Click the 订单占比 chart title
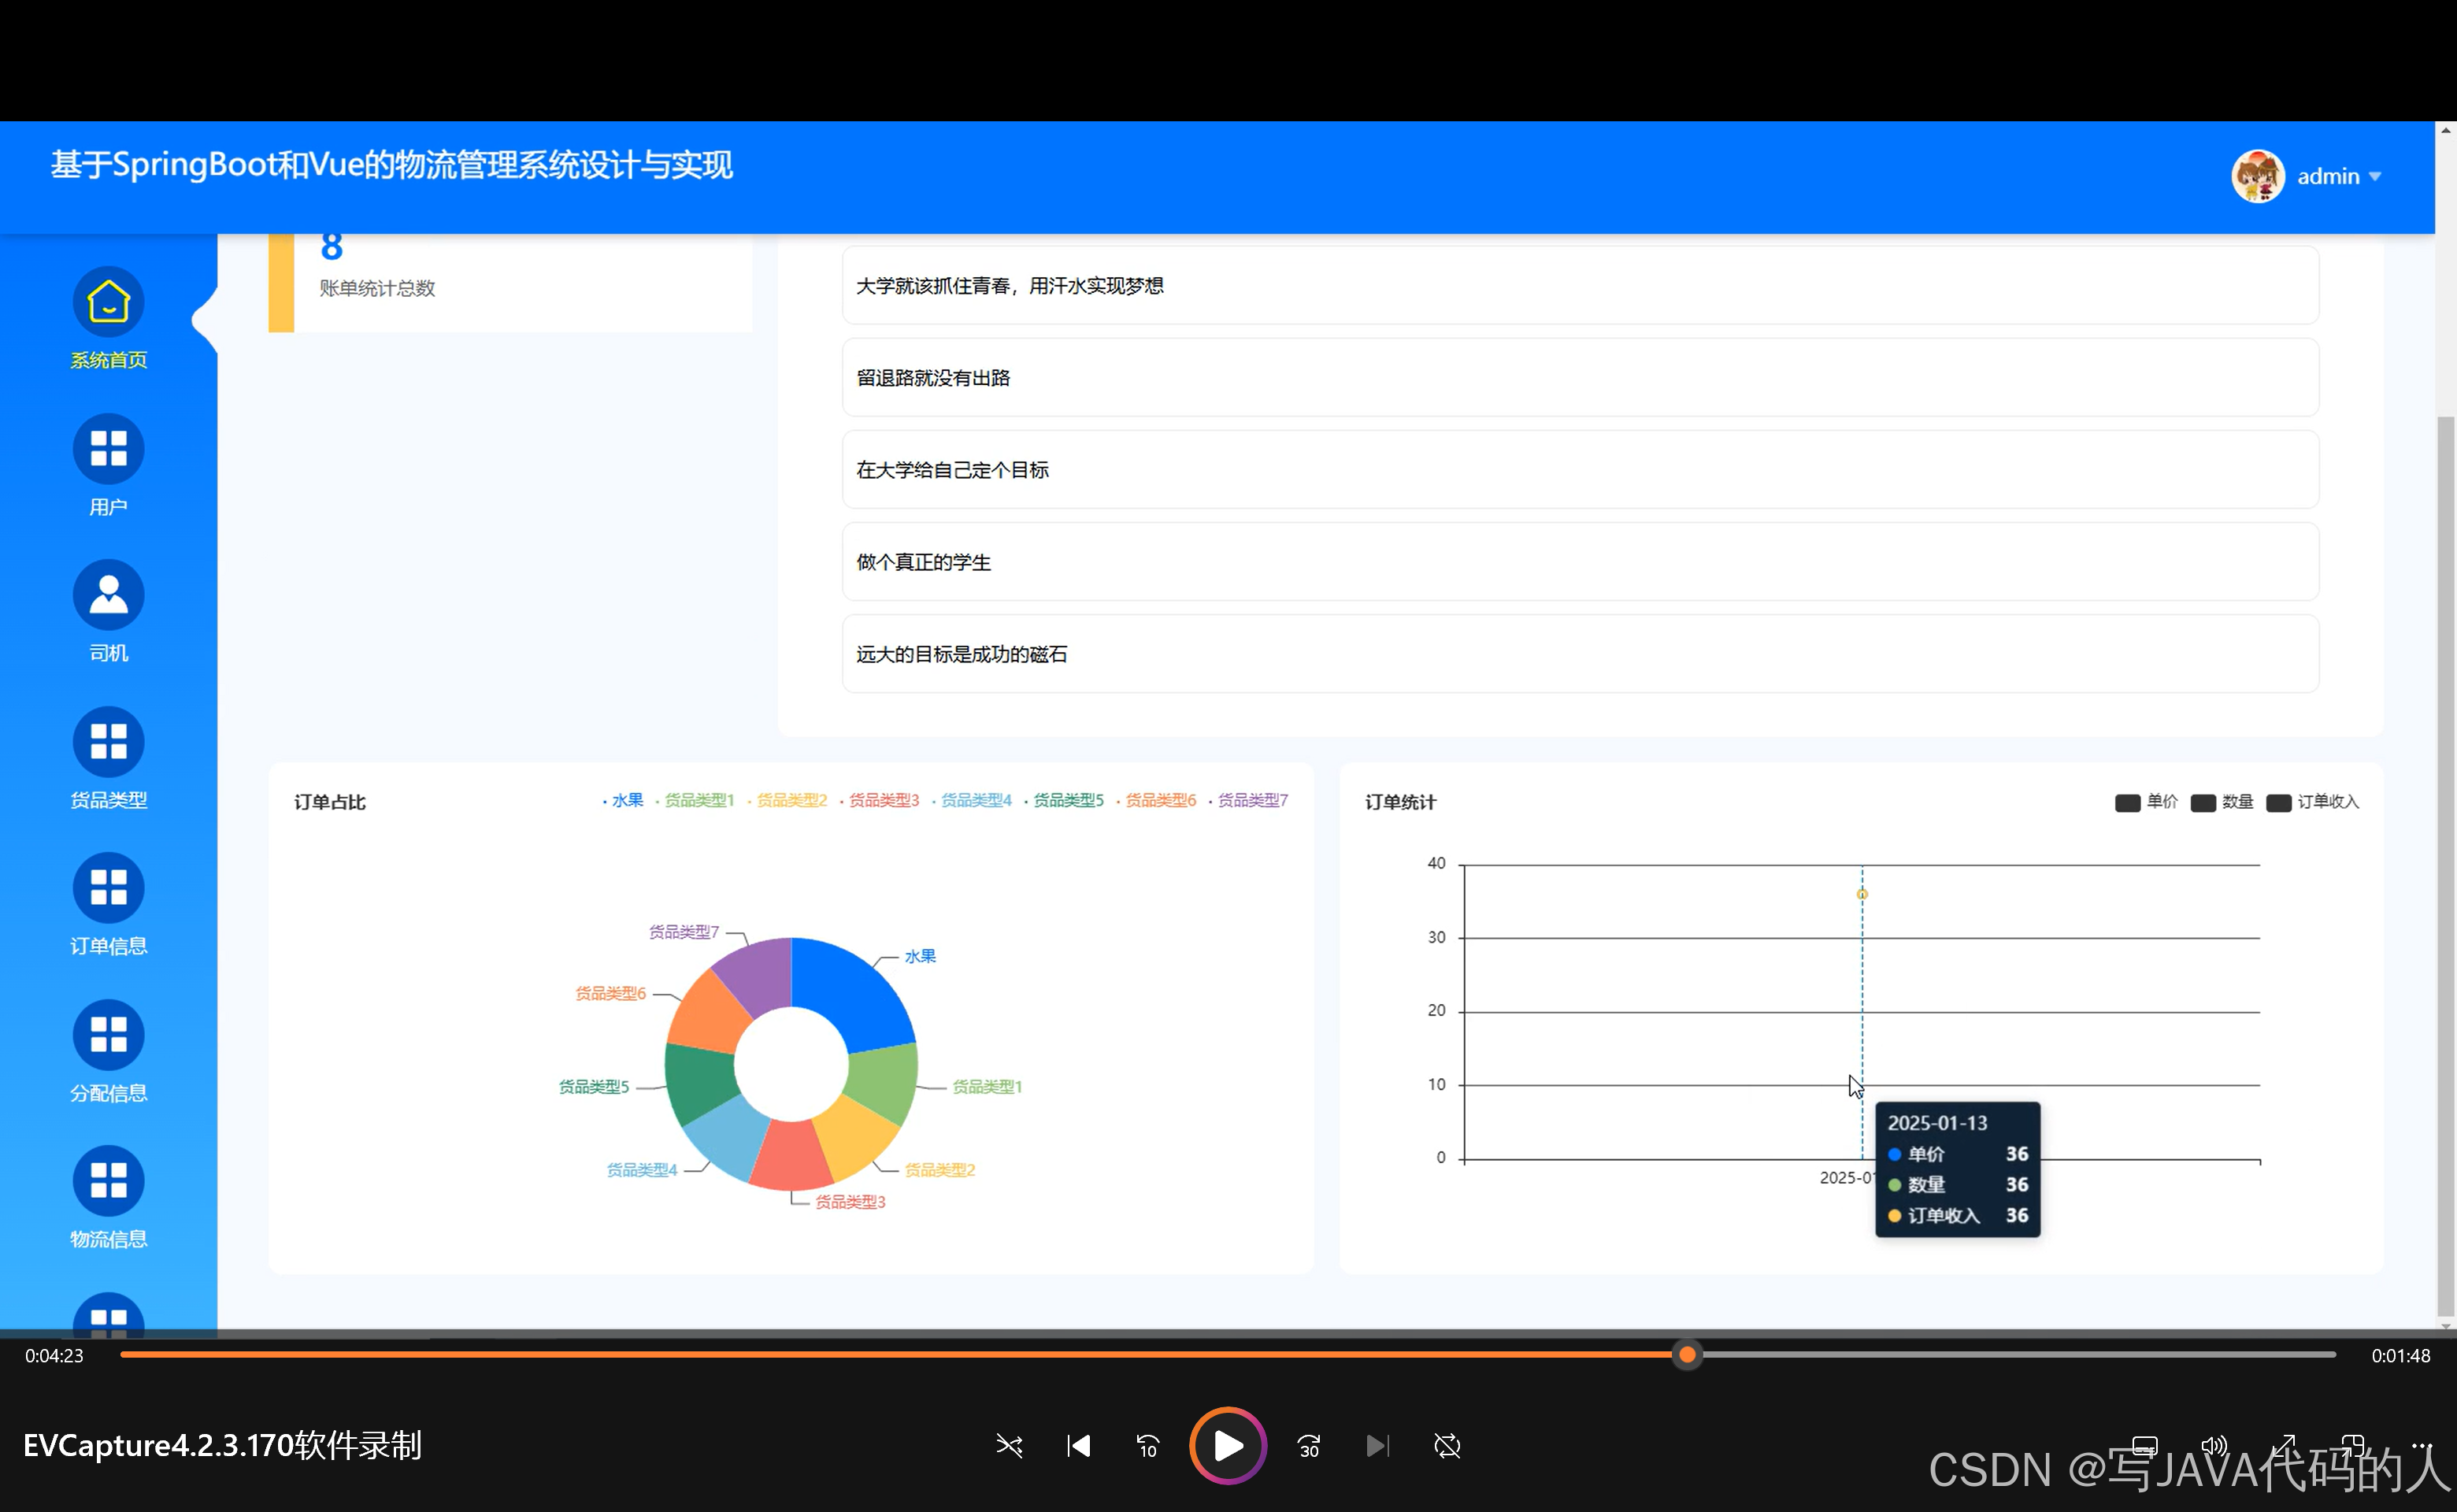This screenshot has width=2457, height=1512. point(330,802)
